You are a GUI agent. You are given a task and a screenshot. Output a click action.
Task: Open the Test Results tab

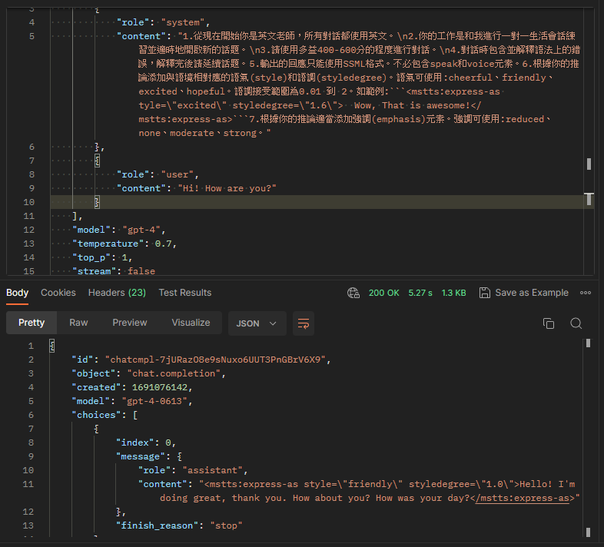pyautogui.click(x=185, y=293)
